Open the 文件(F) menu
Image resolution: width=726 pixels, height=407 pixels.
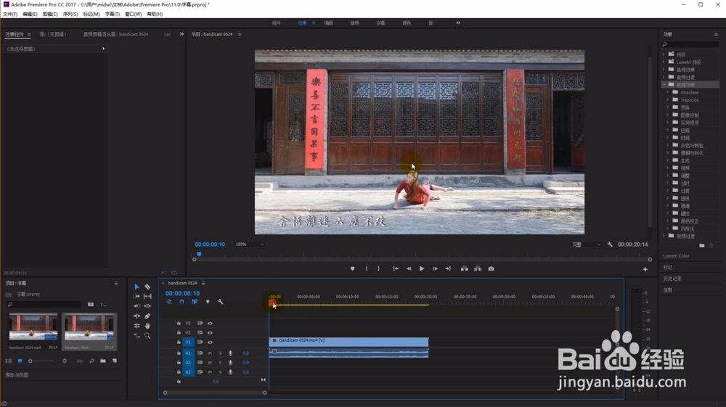(x=10, y=15)
